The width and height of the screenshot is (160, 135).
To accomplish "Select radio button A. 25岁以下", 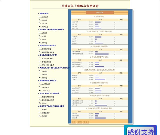I will (x=39, y=17).
